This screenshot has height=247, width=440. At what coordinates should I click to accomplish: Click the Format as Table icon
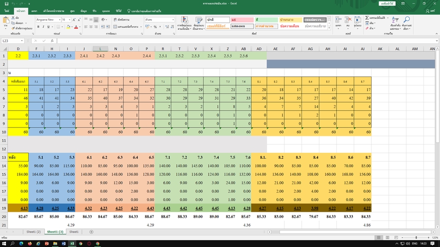point(198,20)
